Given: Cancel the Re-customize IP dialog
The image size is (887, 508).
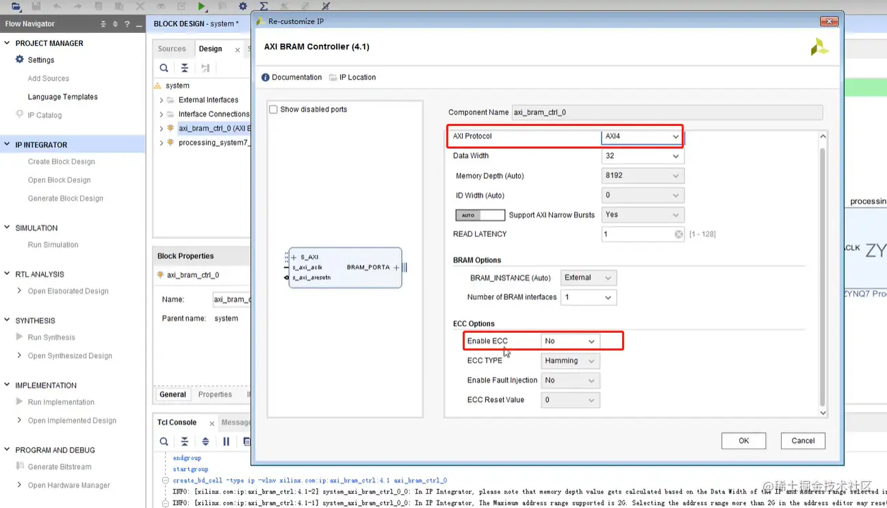Looking at the screenshot, I should point(803,441).
